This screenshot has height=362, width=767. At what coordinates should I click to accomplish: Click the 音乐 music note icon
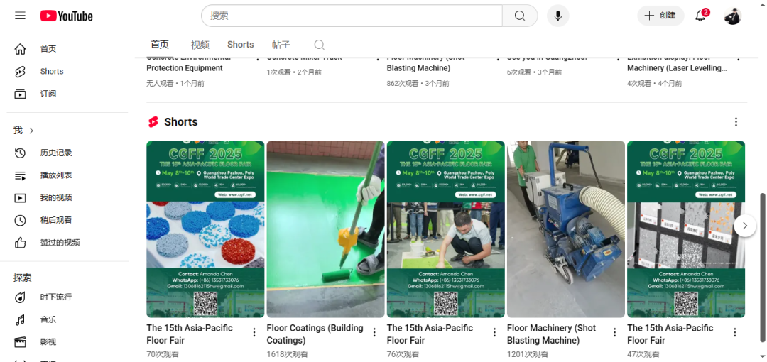20,320
